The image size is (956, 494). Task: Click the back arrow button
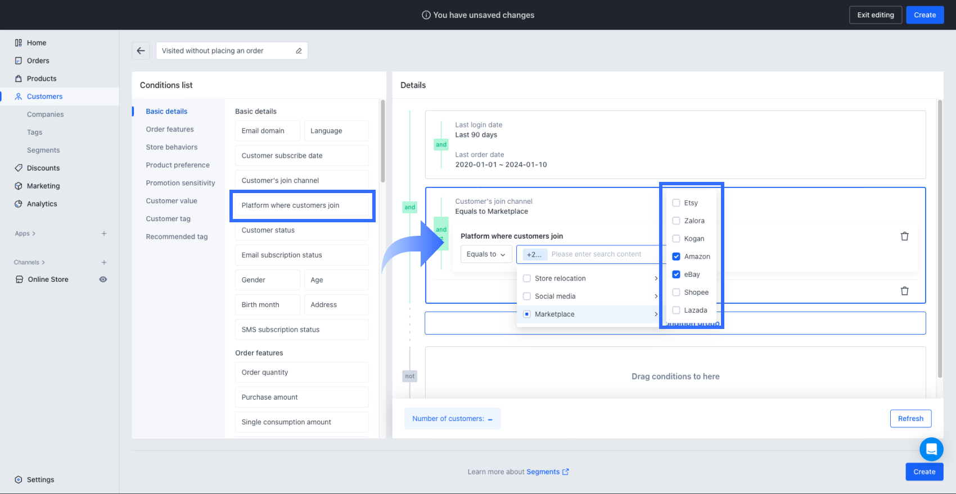tap(141, 51)
